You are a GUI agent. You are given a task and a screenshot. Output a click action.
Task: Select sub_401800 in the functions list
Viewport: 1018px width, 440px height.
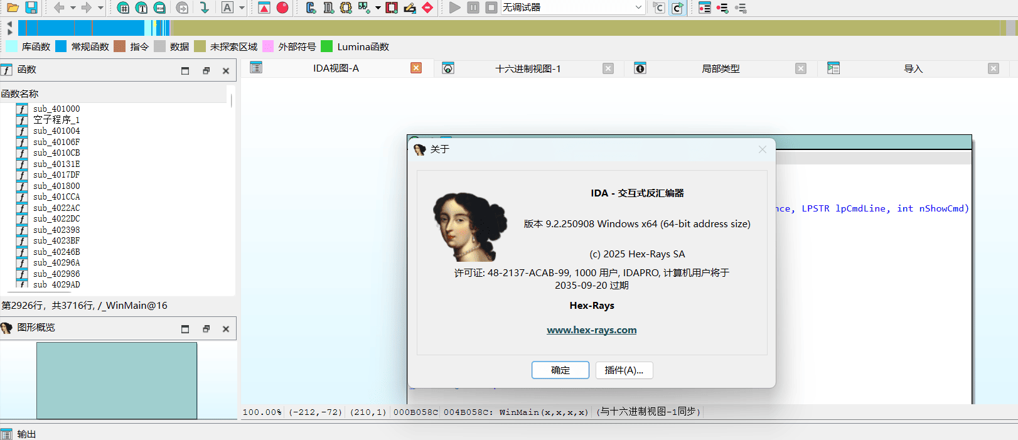point(56,186)
